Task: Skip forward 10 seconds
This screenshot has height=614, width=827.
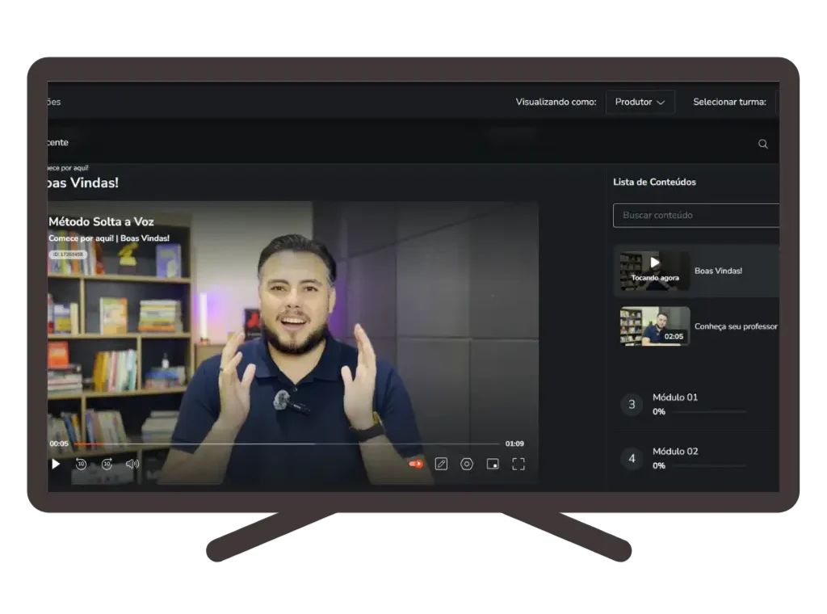Action: [x=107, y=464]
